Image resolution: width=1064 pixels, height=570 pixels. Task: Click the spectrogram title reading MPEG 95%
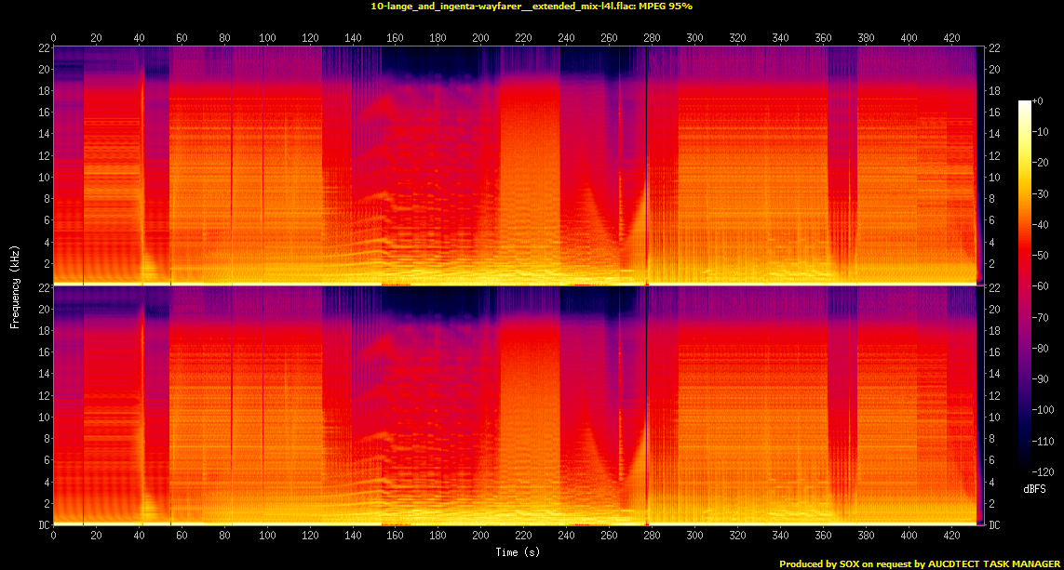tap(532, 7)
